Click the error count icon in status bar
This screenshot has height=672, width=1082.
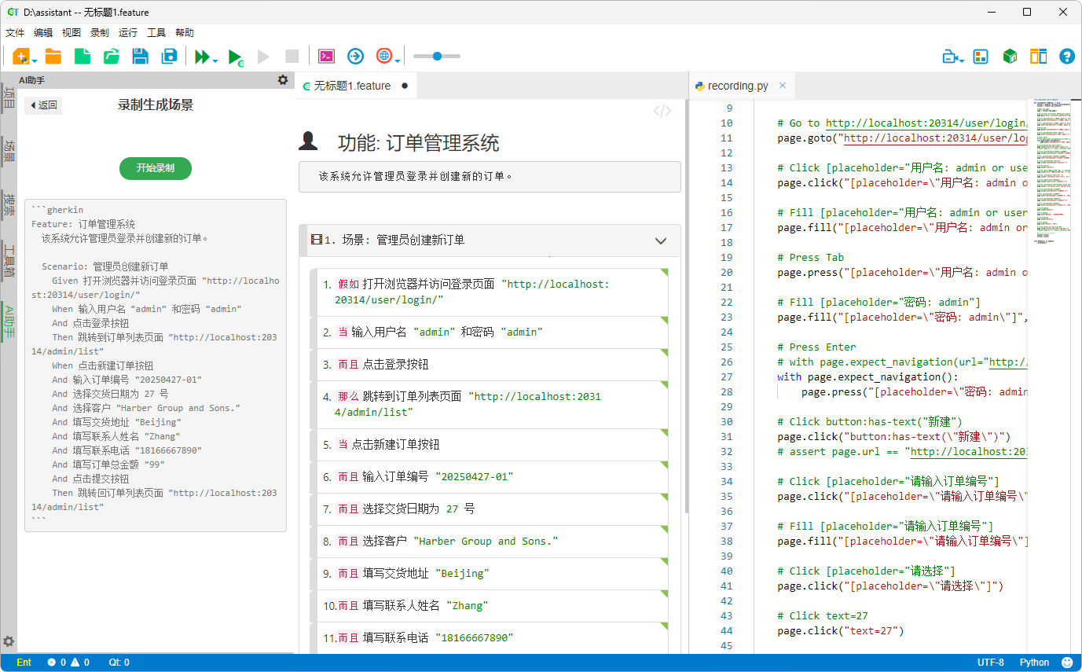coord(51,663)
